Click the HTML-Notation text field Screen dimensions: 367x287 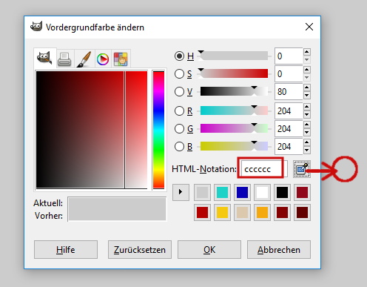[x=263, y=169]
